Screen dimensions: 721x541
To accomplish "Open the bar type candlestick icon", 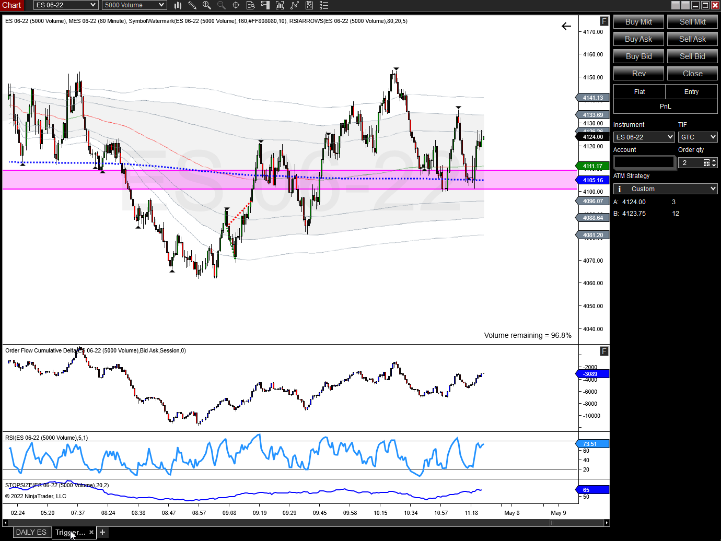I will [178, 5].
